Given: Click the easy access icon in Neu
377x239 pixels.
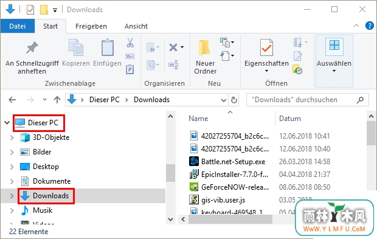Looking at the screenshot, I should 225,56.
